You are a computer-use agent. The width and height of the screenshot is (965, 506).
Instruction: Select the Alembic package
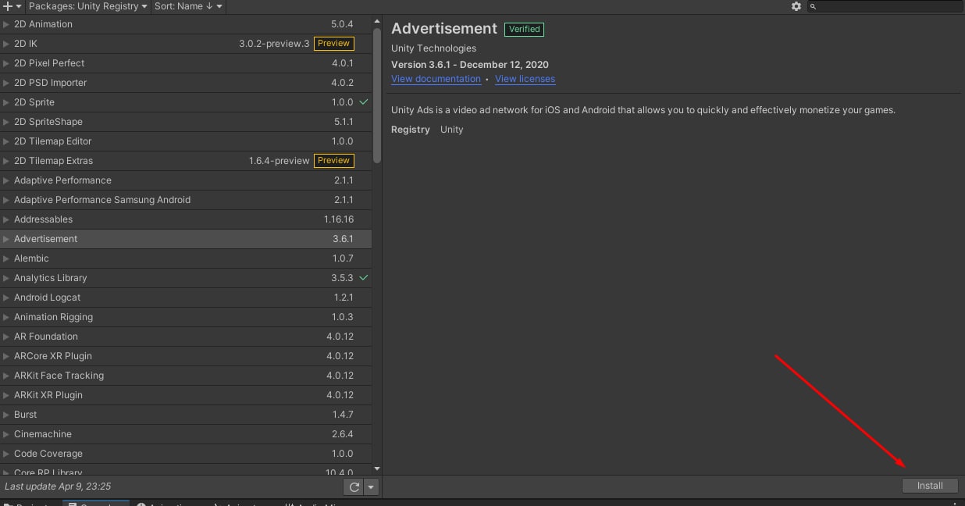click(186, 258)
